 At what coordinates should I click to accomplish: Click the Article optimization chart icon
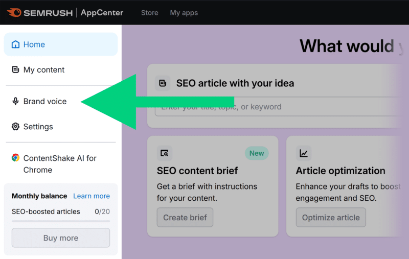(303, 153)
